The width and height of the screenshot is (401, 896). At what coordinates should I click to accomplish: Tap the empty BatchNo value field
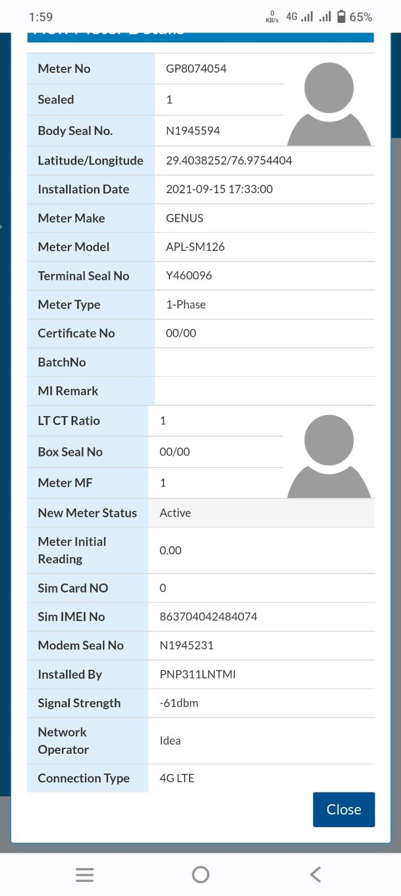[265, 362]
